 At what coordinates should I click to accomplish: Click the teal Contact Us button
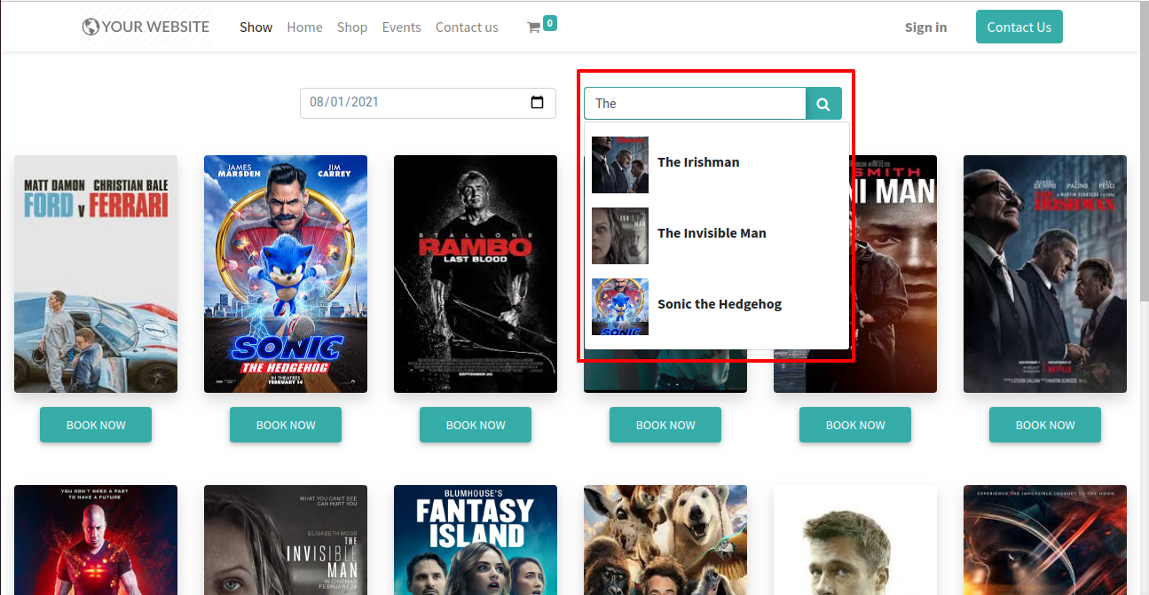pyautogui.click(x=1019, y=27)
